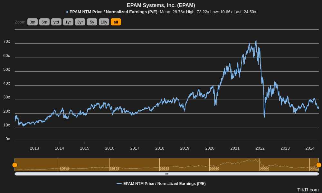Select the 5y zoom range

click(92, 22)
